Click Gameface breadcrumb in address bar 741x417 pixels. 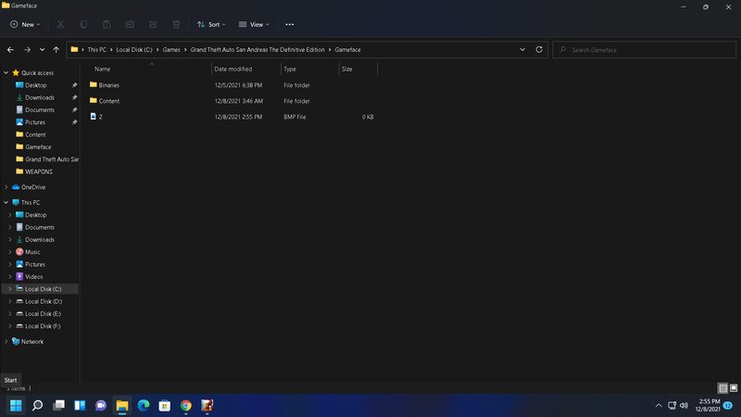pos(348,50)
